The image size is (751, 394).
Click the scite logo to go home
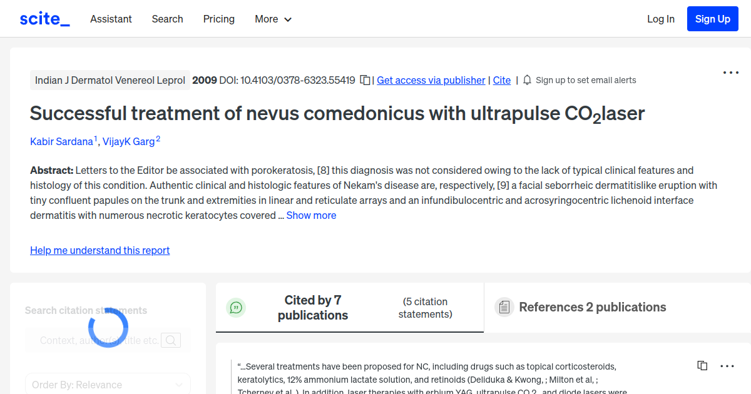point(44,18)
